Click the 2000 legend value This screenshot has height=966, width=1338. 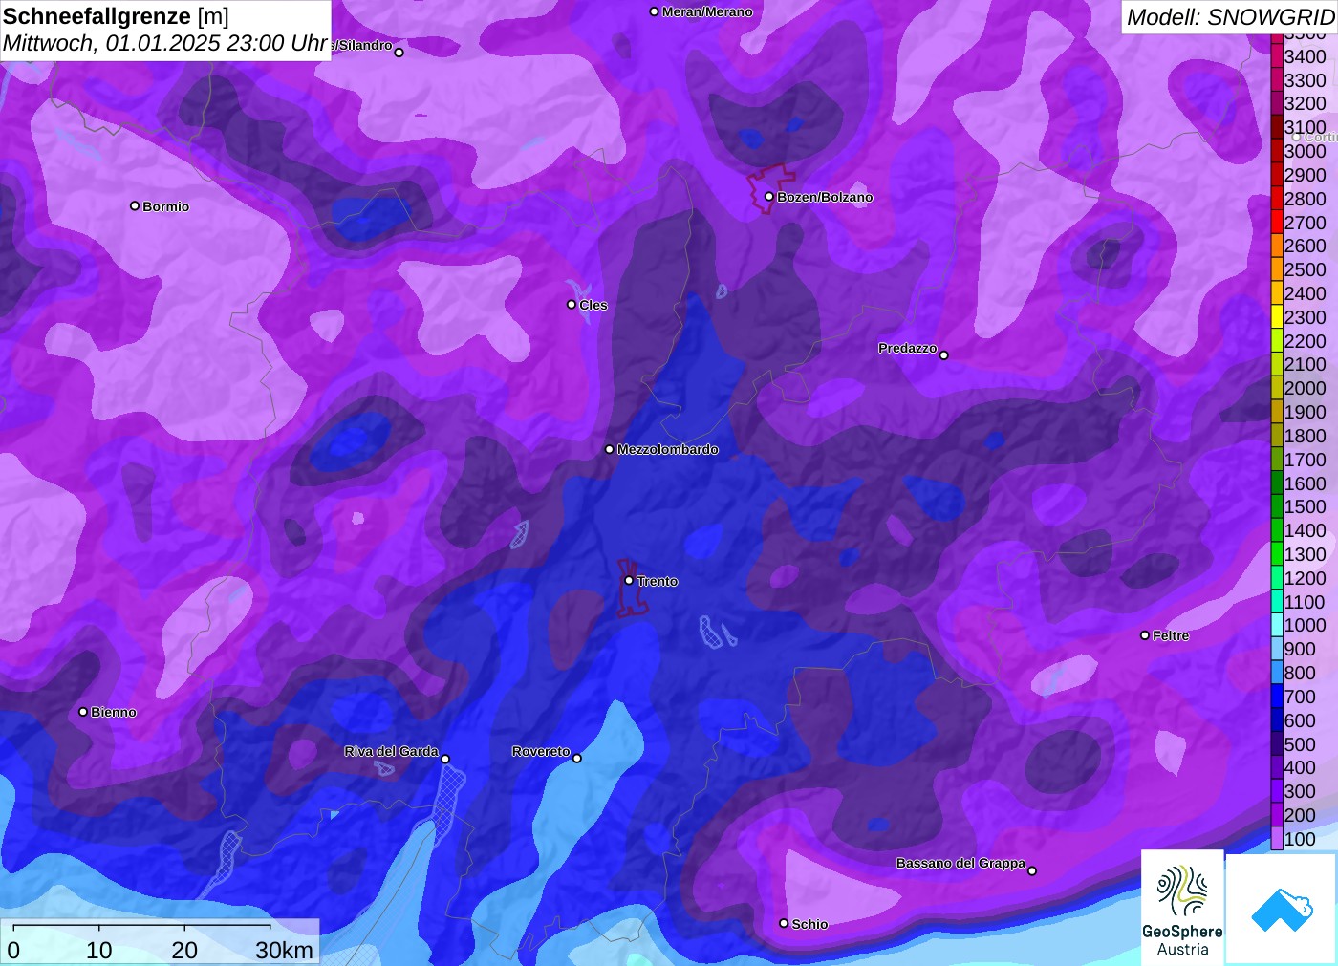coord(1305,388)
